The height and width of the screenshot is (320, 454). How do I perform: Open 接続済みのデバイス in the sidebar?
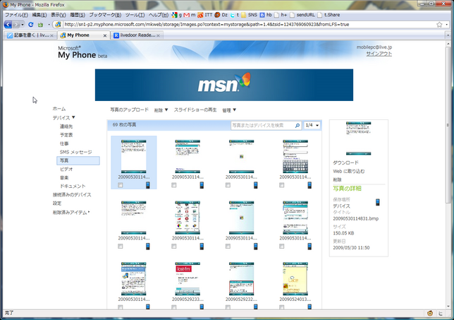pyautogui.click(x=72, y=195)
